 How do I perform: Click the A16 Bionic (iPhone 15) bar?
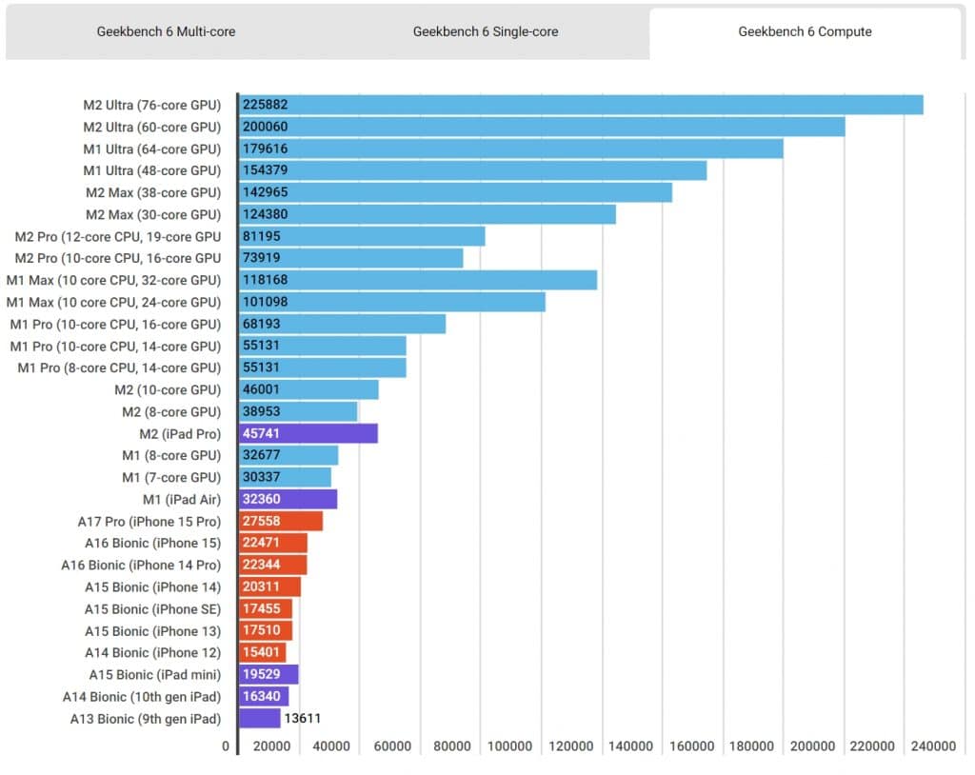[273, 543]
